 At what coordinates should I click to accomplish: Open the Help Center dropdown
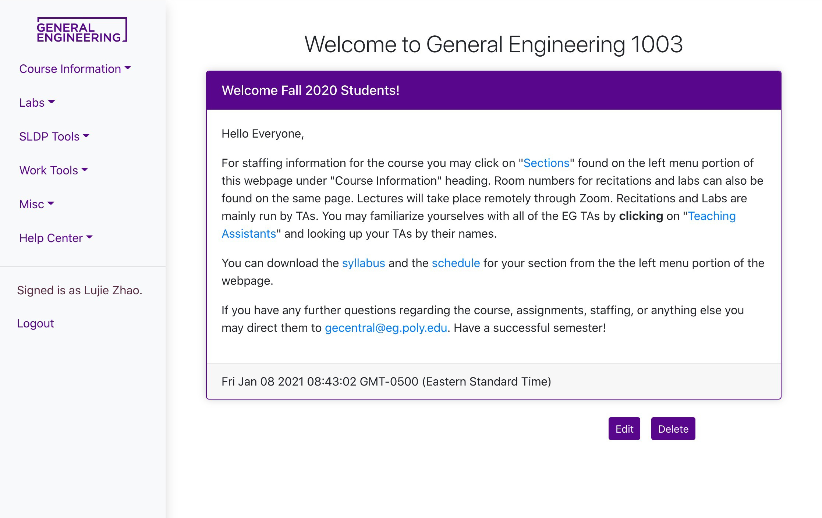point(56,238)
